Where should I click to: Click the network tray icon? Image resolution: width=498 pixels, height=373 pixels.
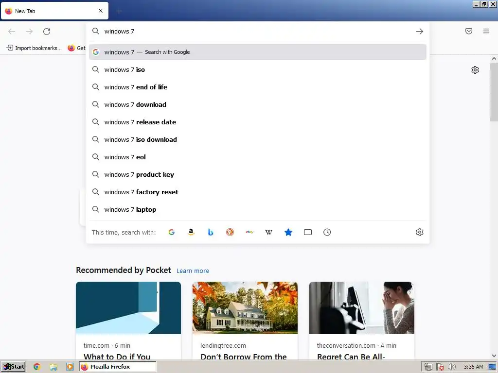coord(428,367)
